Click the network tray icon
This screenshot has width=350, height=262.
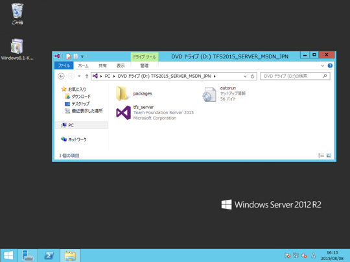(x=296, y=256)
